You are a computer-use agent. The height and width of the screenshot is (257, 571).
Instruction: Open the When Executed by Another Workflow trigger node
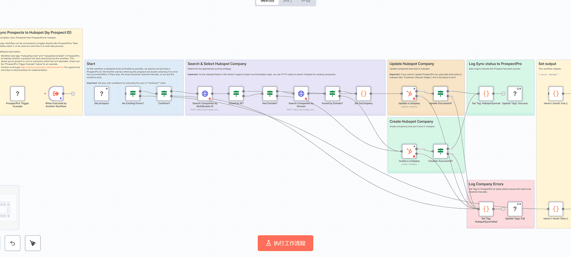pyautogui.click(x=56, y=93)
